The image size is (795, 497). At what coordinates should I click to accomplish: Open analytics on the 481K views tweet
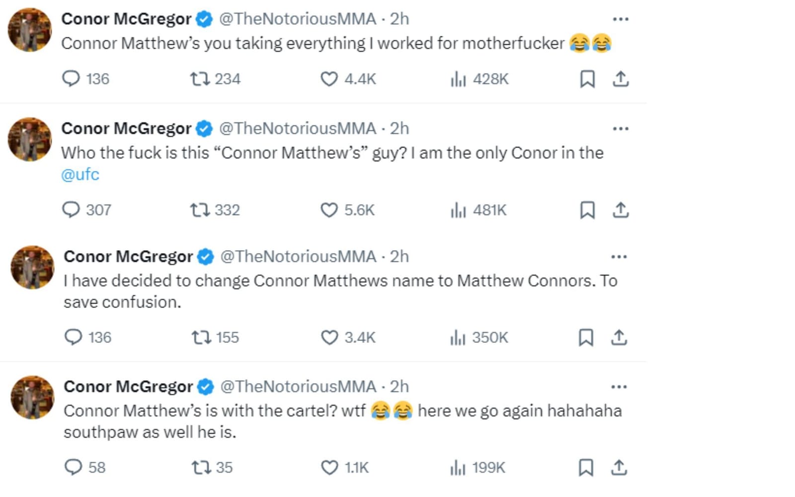click(457, 210)
